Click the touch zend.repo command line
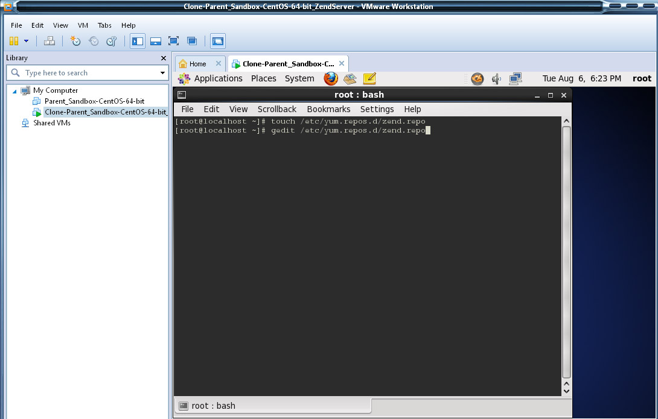Image resolution: width=658 pixels, height=419 pixels. [300, 121]
